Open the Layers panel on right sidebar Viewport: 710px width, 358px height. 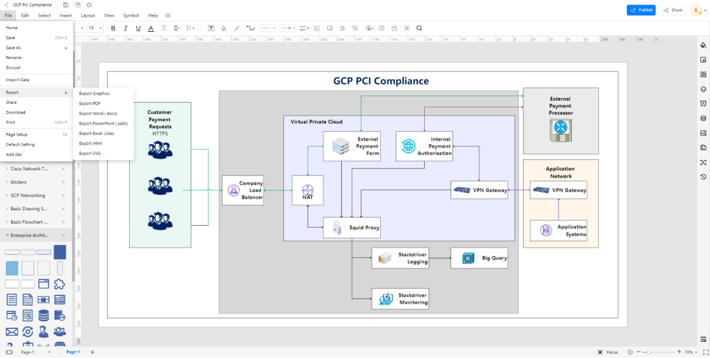click(703, 89)
